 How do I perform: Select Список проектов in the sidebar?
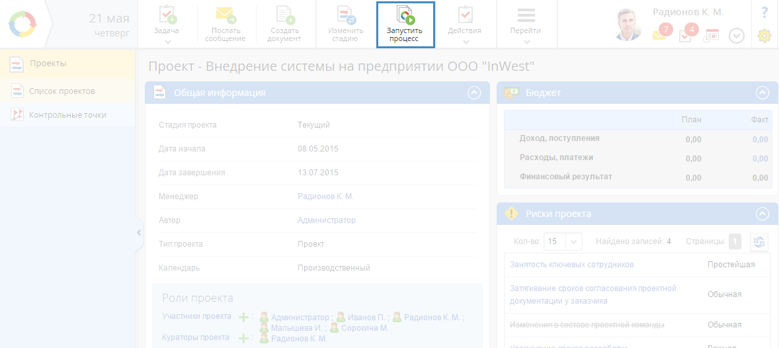point(62,91)
